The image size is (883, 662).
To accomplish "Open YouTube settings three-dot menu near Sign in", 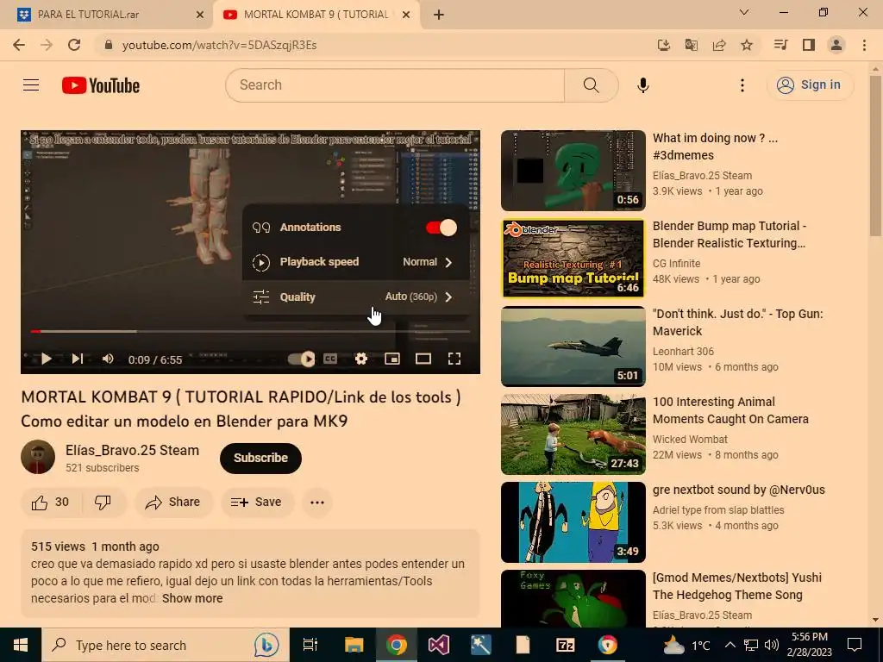I will click(x=742, y=85).
